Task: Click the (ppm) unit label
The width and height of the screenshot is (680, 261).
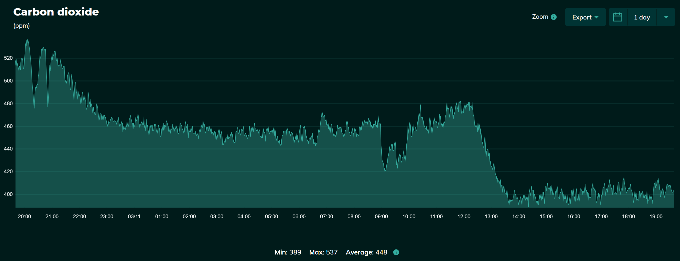Action: [22, 25]
